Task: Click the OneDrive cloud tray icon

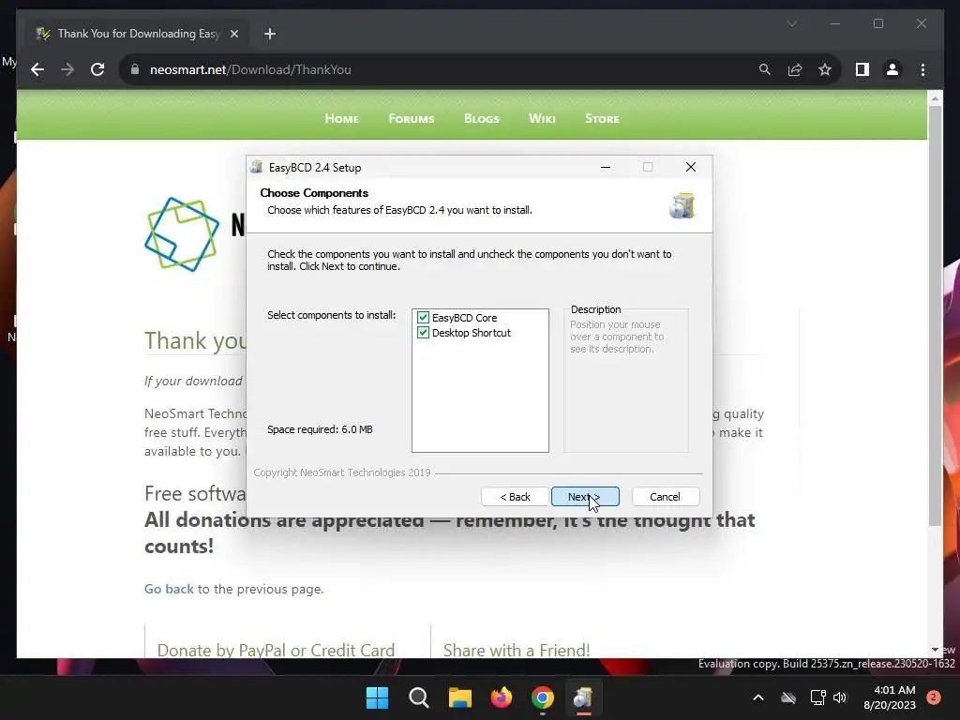Action: click(x=788, y=697)
